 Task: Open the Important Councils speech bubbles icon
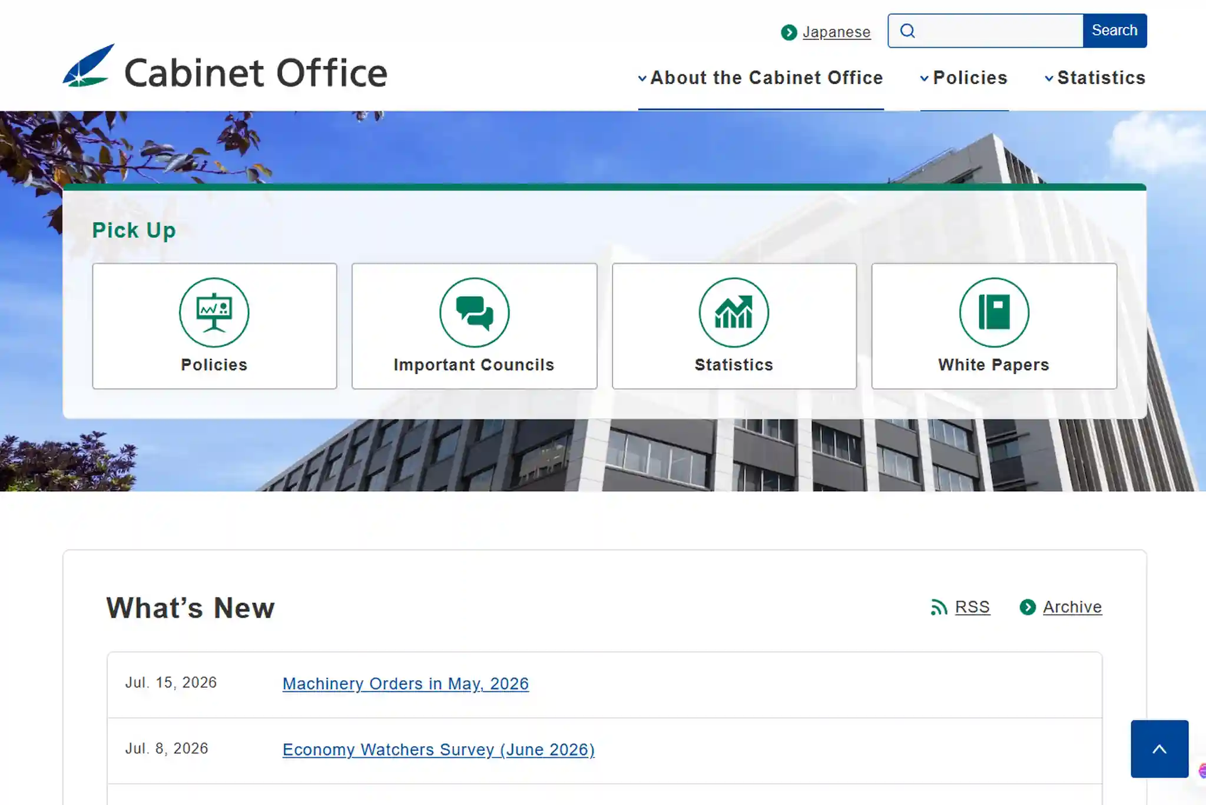474,312
